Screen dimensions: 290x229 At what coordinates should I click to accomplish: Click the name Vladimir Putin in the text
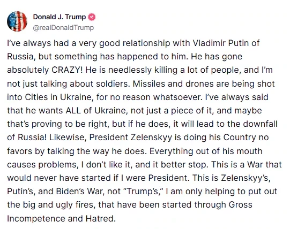click(221, 43)
